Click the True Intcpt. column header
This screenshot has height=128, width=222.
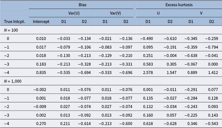click(15, 22)
